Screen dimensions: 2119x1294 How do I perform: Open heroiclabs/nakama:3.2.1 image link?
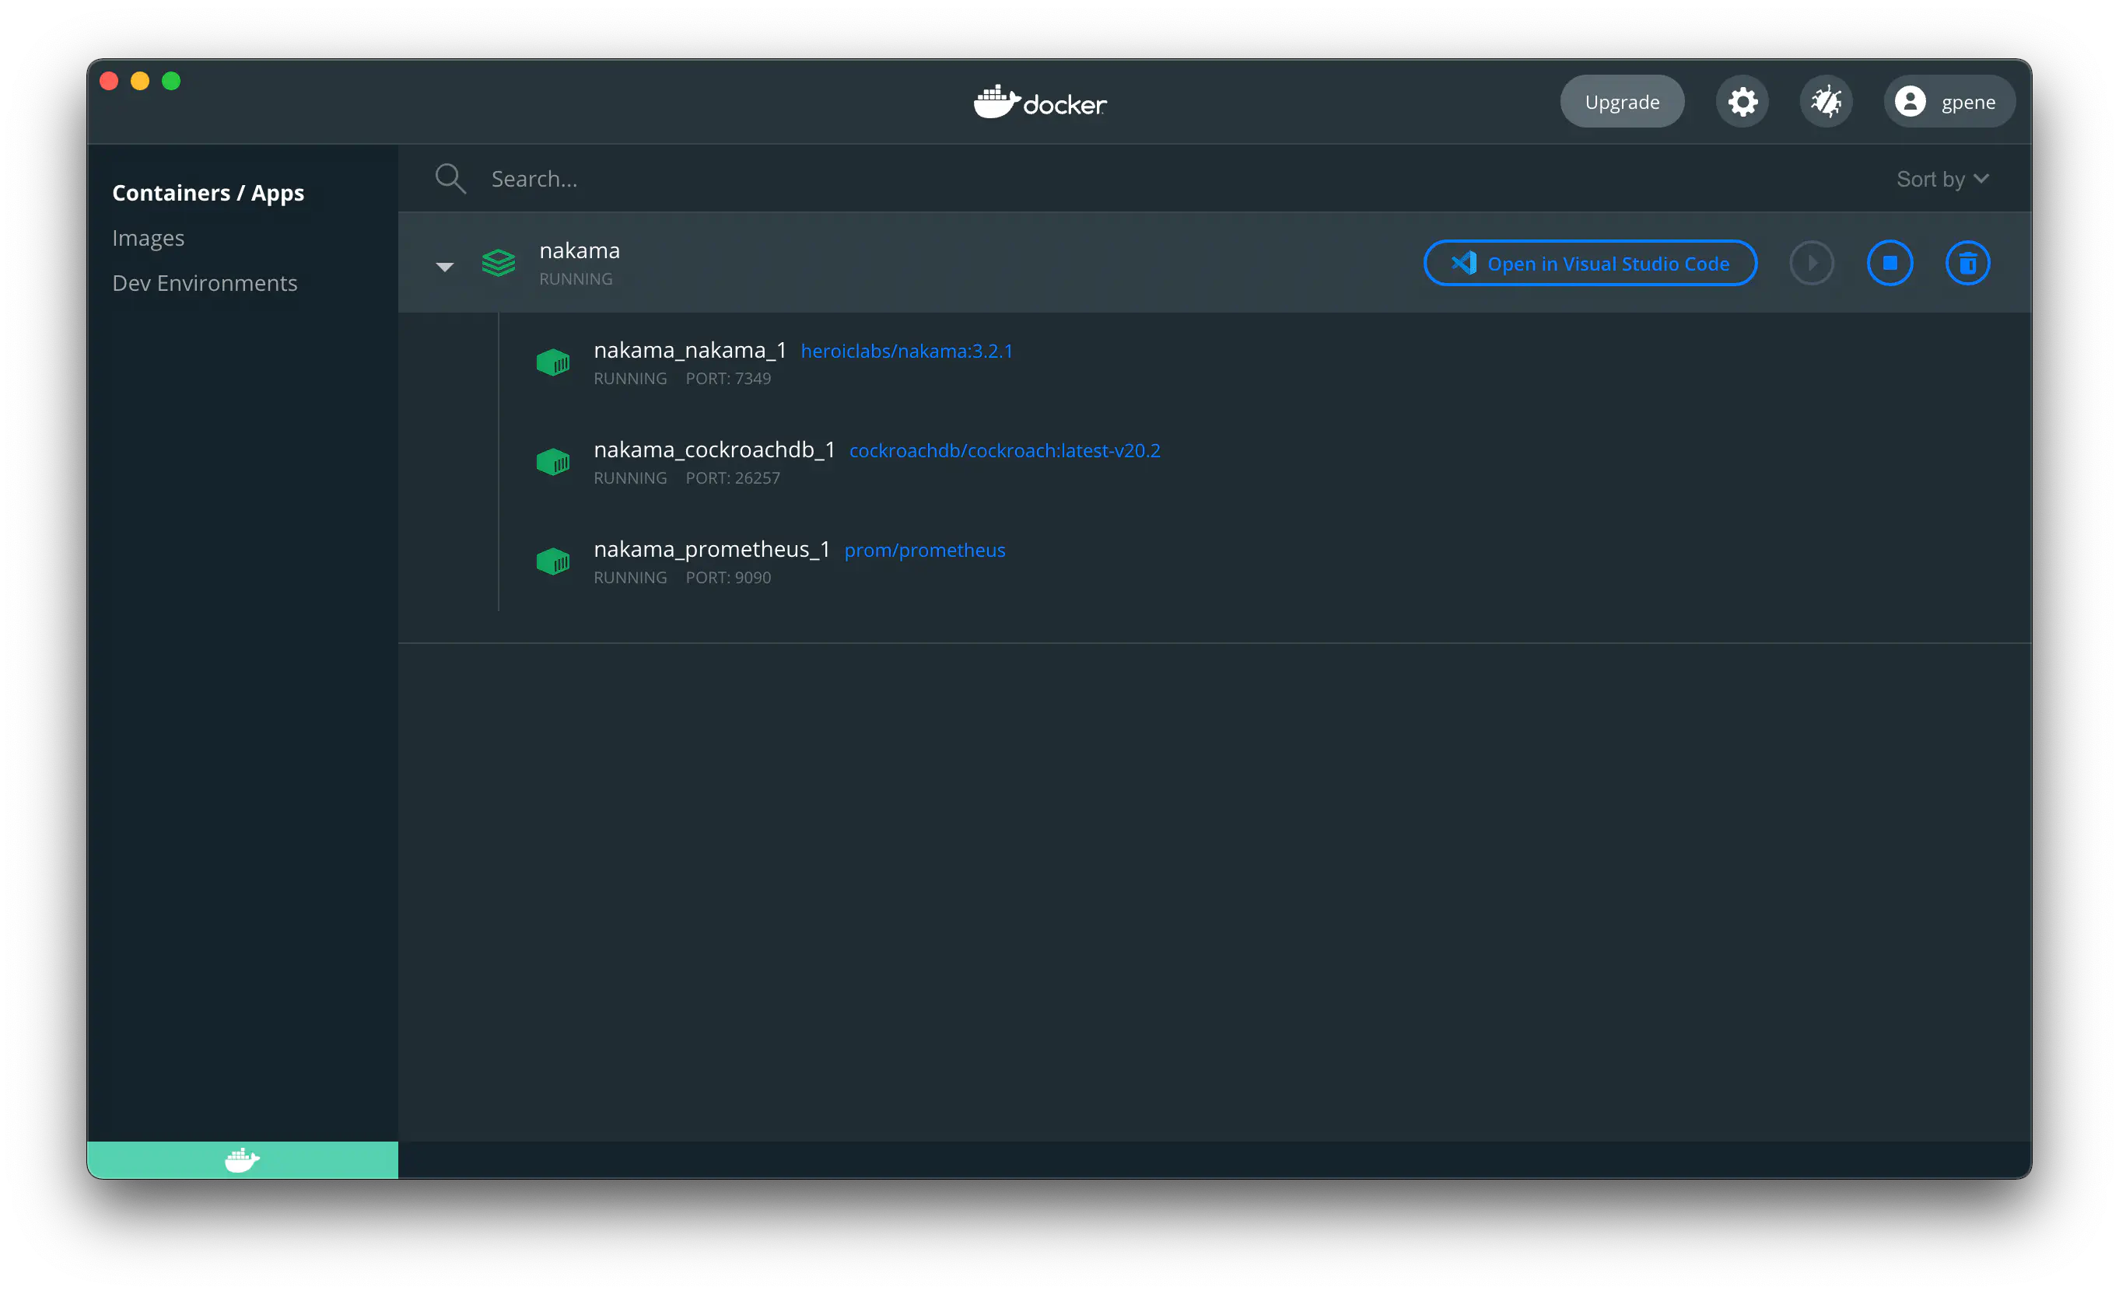pyautogui.click(x=906, y=351)
